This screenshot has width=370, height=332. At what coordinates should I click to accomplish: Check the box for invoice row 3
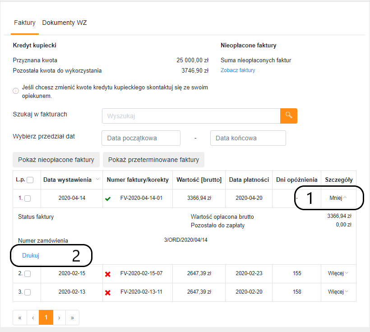coord(28,292)
